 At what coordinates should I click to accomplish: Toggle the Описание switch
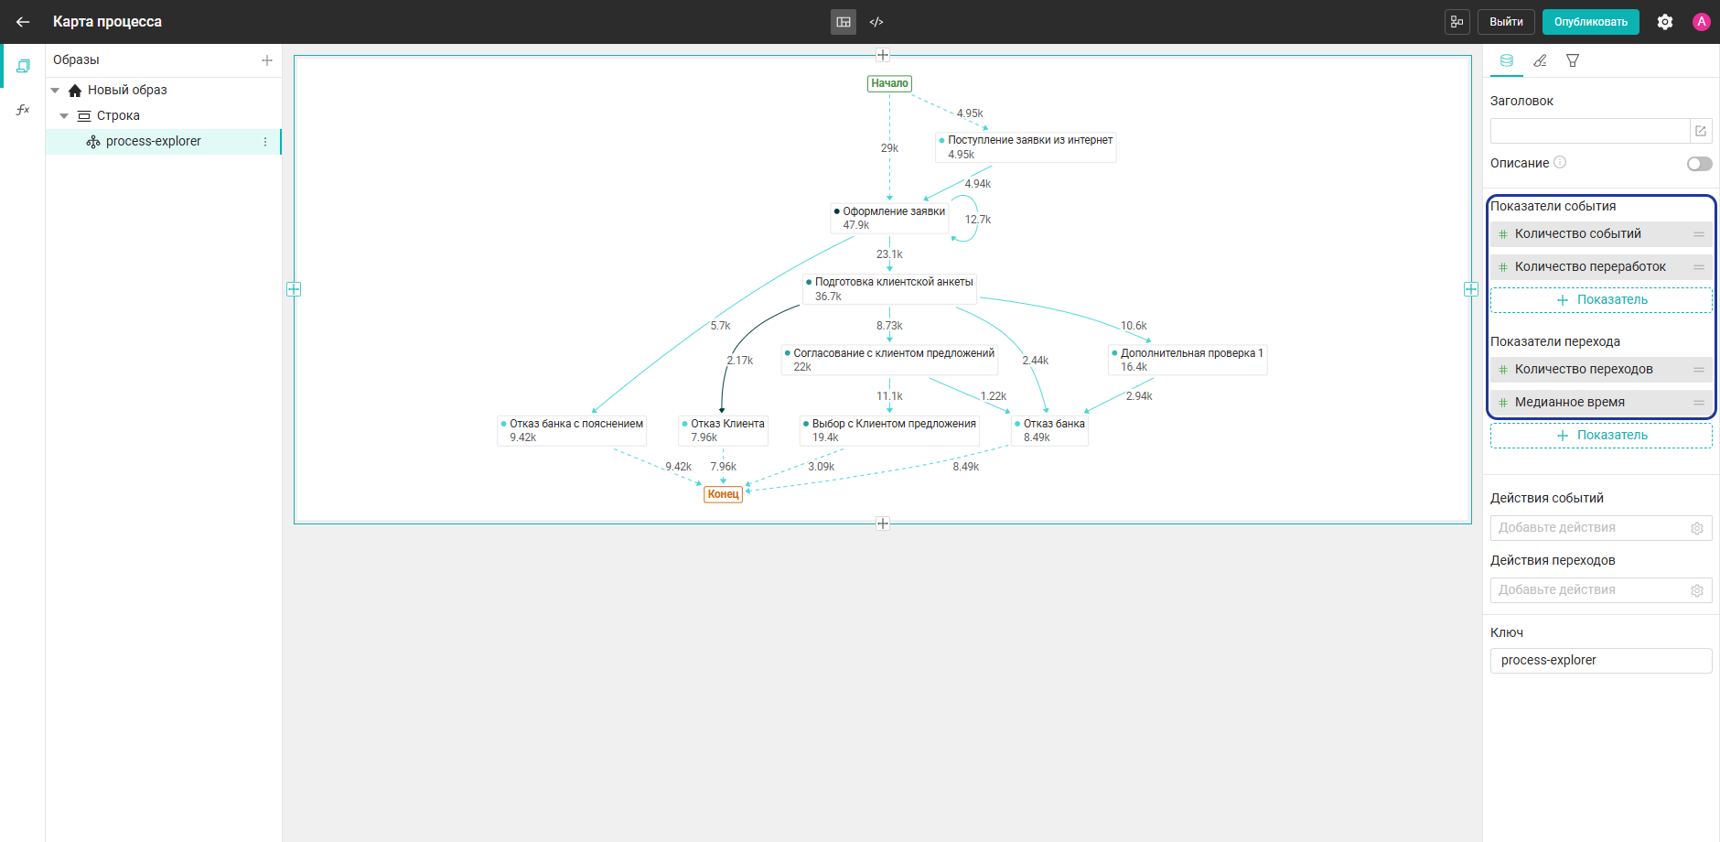tap(1700, 164)
